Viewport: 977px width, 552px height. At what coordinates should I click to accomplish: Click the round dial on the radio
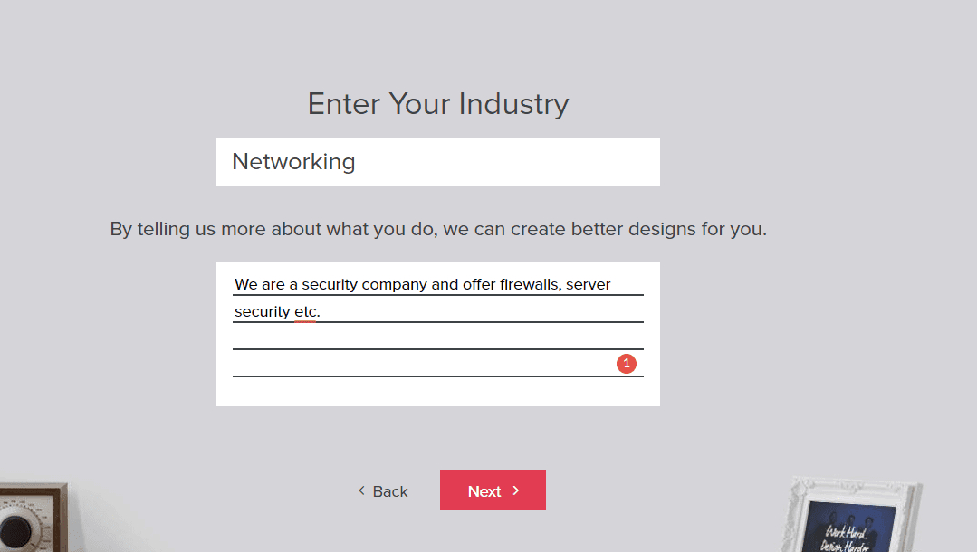tap(16, 528)
